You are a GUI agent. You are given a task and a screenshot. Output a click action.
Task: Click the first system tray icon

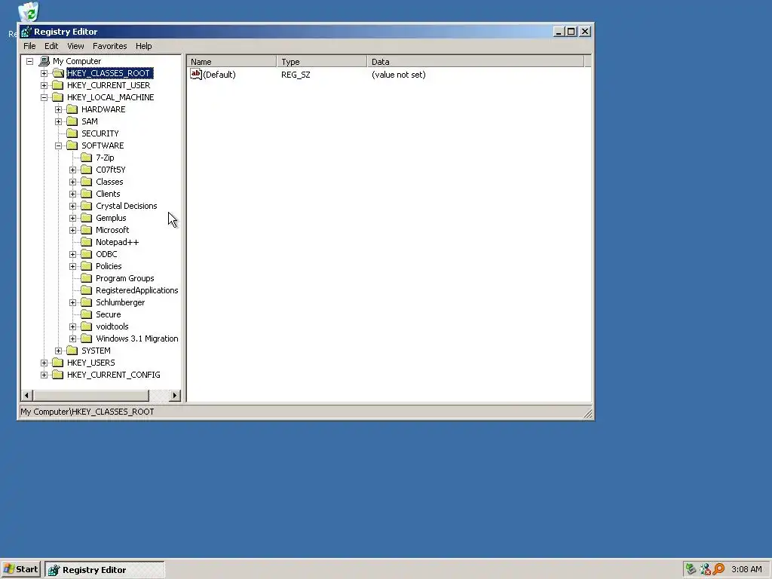point(691,569)
